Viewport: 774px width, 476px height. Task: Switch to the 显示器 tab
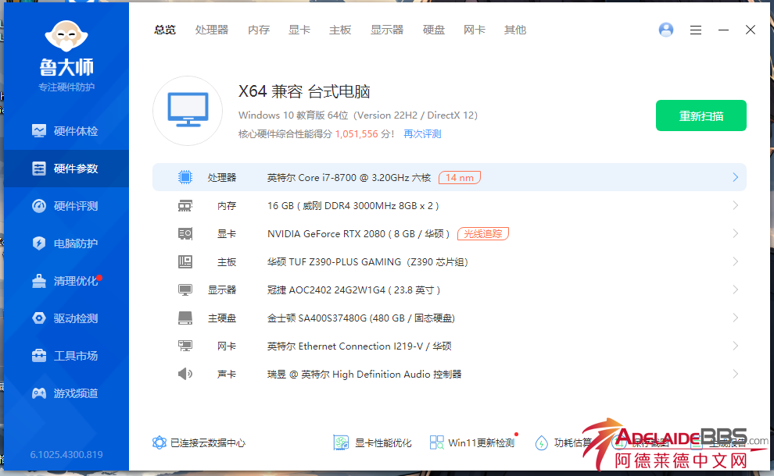tap(387, 30)
